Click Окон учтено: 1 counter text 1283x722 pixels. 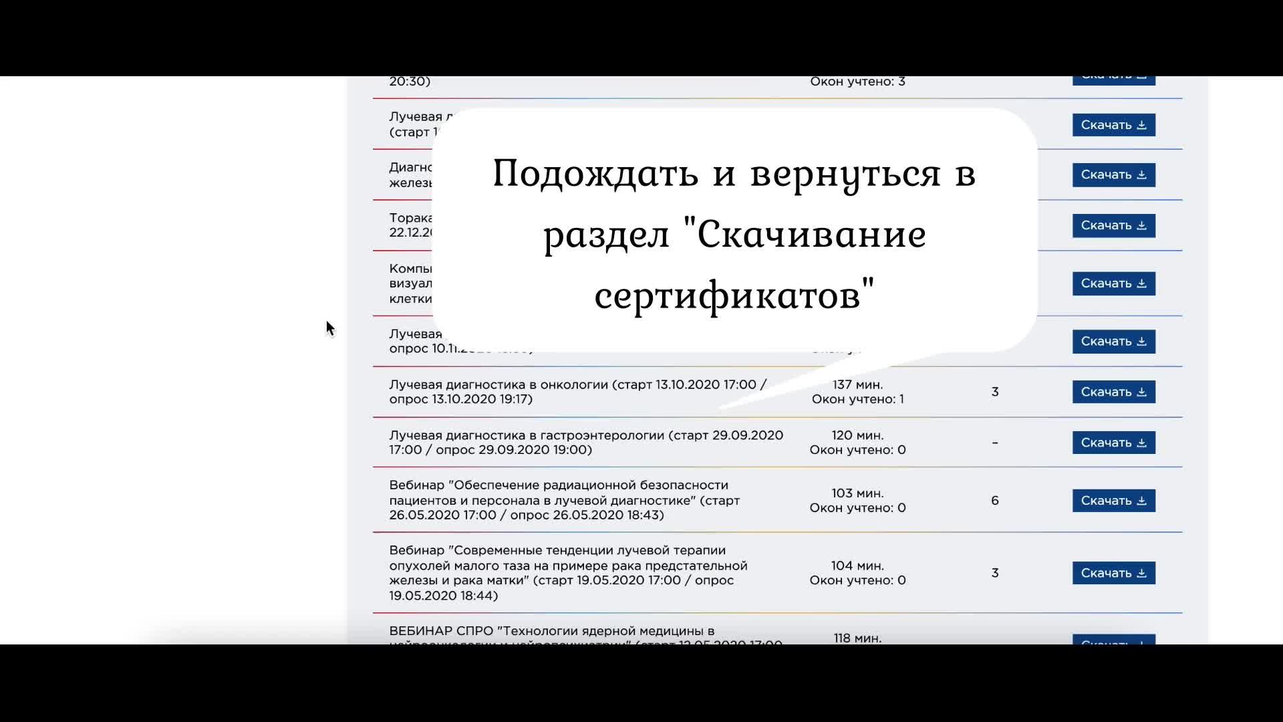[x=858, y=399]
